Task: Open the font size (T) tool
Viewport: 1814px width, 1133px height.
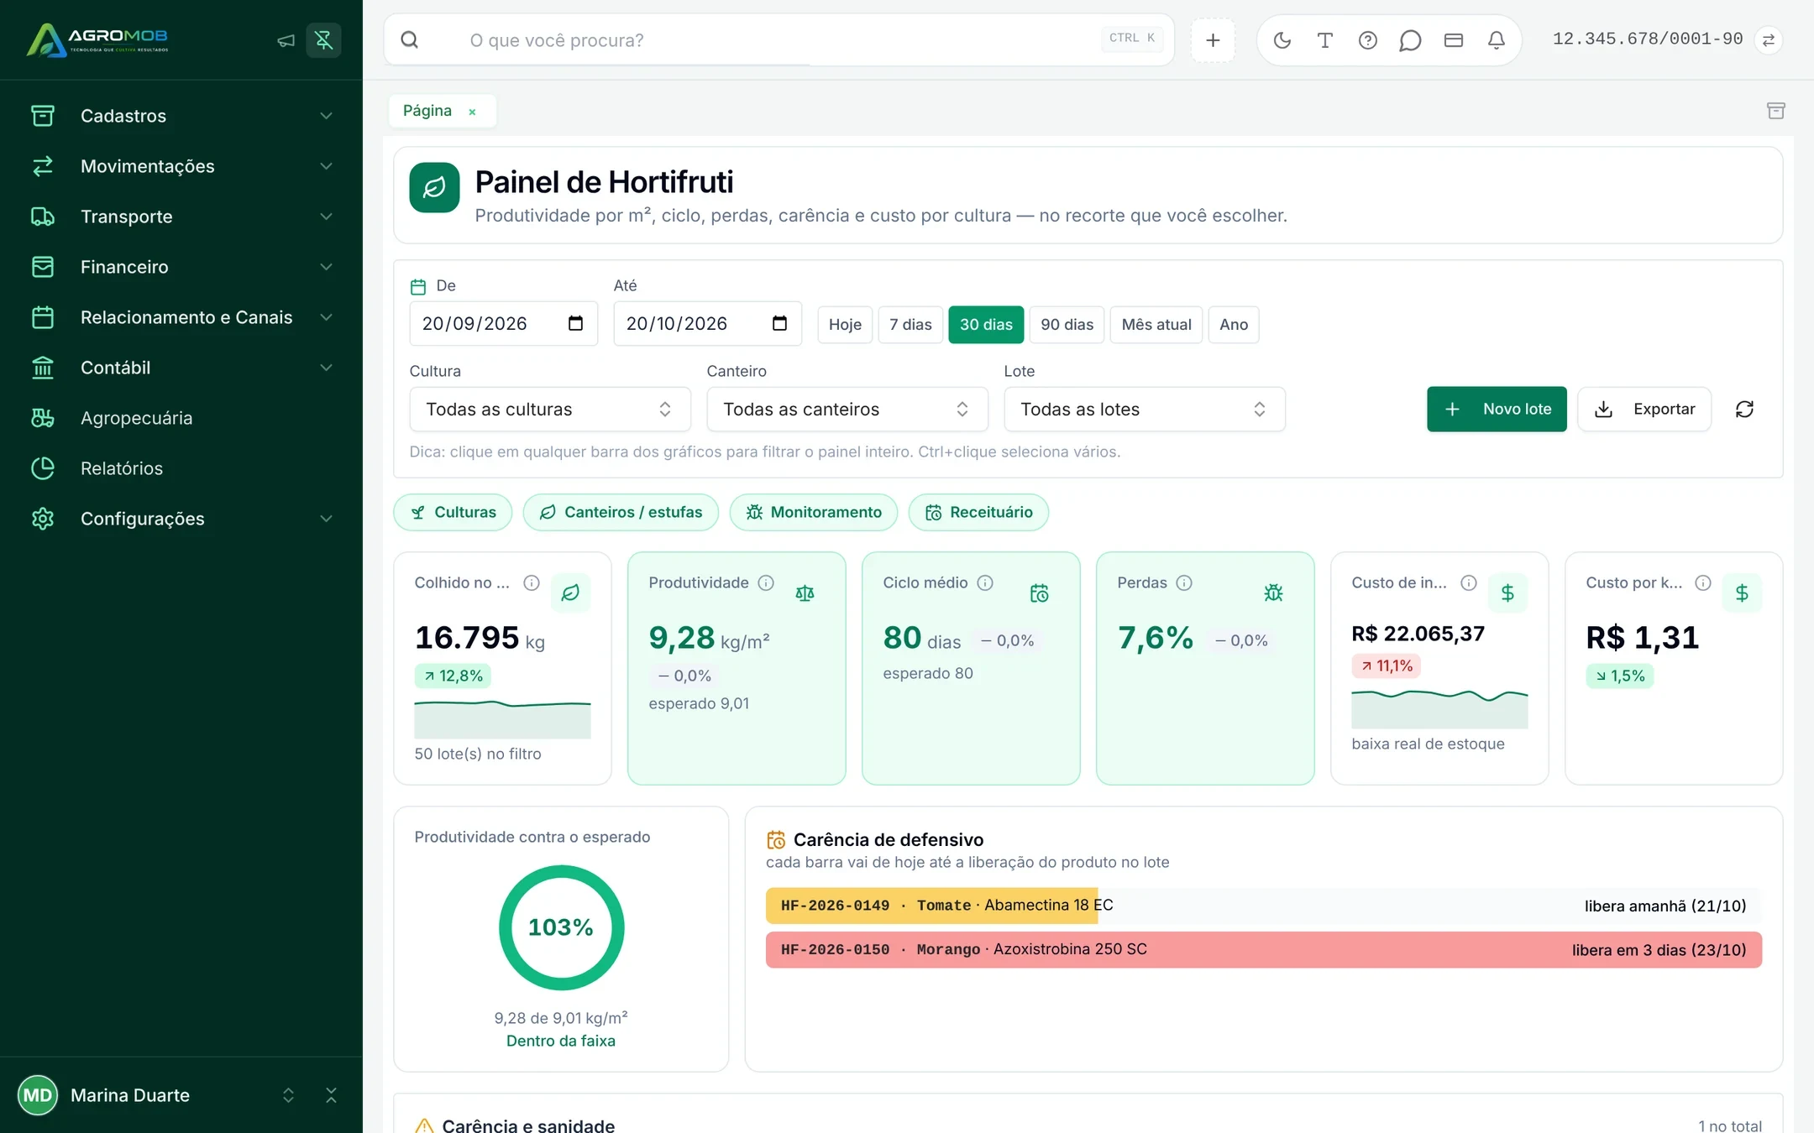Action: coord(1324,40)
